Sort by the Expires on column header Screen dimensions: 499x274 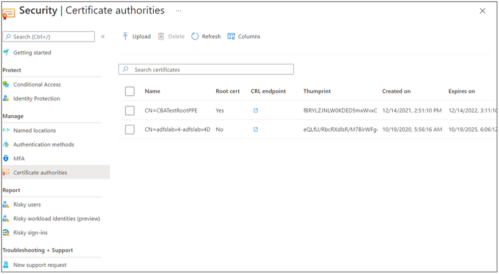click(462, 91)
